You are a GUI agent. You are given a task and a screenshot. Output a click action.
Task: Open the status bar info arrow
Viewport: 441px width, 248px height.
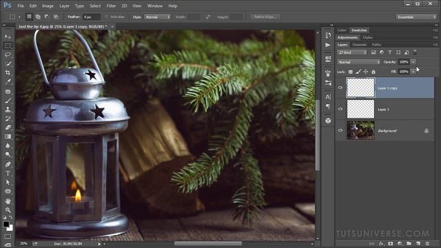tap(99, 244)
